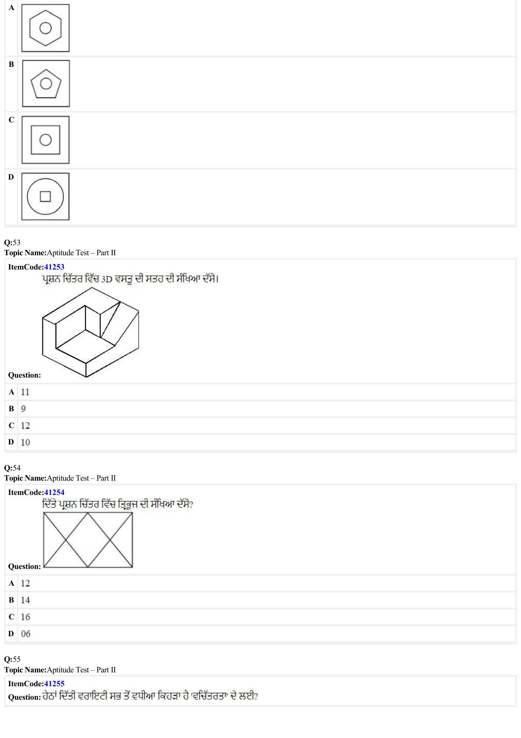The width and height of the screenshot is (521, 738).
Task: Choose answer B 14 for question 54
Action: point(260,600)
